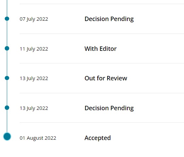Click the timeline dot for 07 July 2022
This screenshot has height=157, width=184.
[7, 19]
